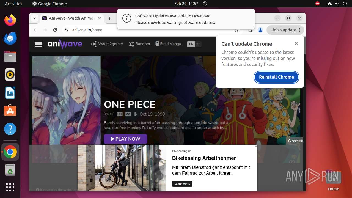Focus the aniwave.to/home address bar

coord(151,30)
